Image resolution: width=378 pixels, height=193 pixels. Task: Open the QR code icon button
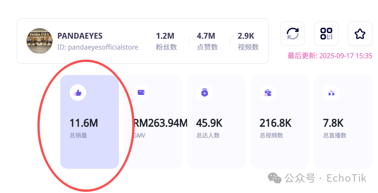click(x=326, y=34)
